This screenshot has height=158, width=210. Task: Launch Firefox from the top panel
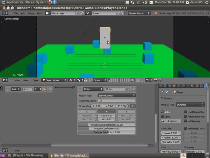pyautogui.click(x=50, y=2)
